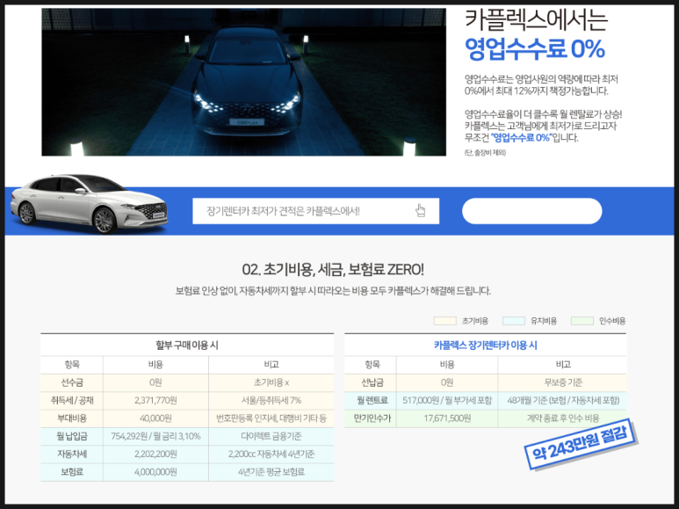
Task: Click the '선수금' row label
Action: [72, 382]
